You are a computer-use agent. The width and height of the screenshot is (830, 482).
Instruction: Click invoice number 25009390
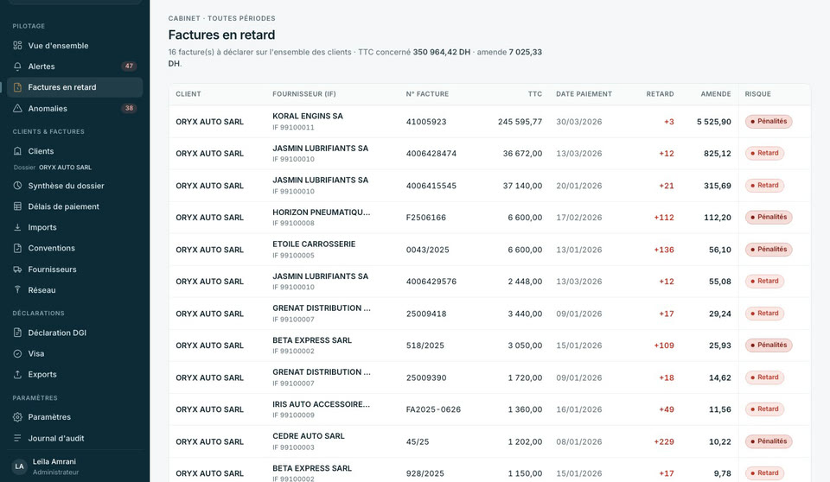click(426, 377)
